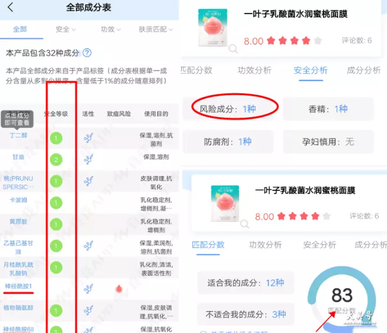
Task: Open the question mark help icon
Action: click(87, 53)
